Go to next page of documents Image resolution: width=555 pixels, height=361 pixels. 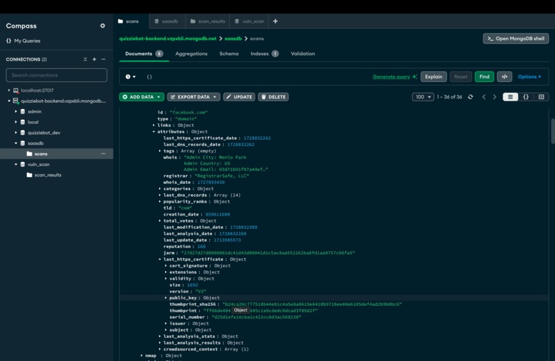pos(494,96)
